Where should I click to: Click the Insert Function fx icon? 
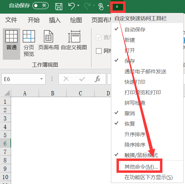(x=97, y=79)
